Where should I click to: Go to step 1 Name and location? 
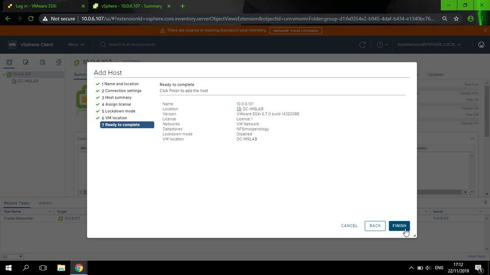point(120,84)
